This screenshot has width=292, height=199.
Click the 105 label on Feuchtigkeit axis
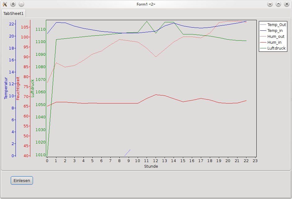(x=24, y=27)
